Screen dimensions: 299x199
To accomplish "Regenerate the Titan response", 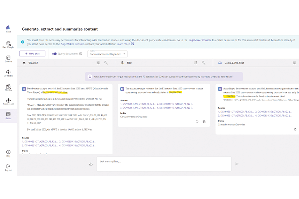I will tap(197, 122).
